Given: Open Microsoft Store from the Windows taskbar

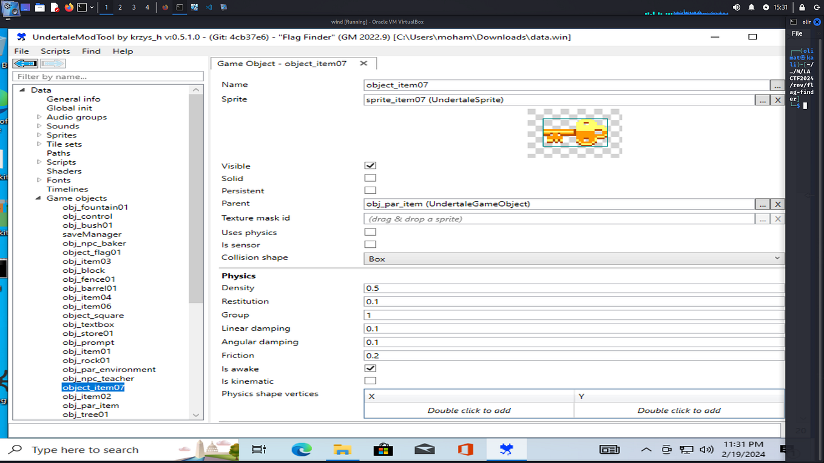Looking at the screenshot, I should (382, 449).
